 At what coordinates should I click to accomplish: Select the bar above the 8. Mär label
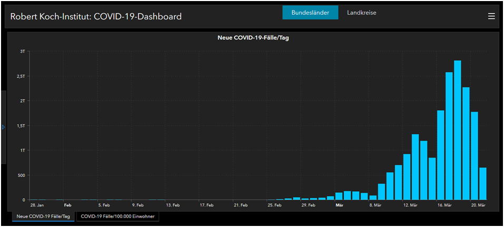click(373, 197)
